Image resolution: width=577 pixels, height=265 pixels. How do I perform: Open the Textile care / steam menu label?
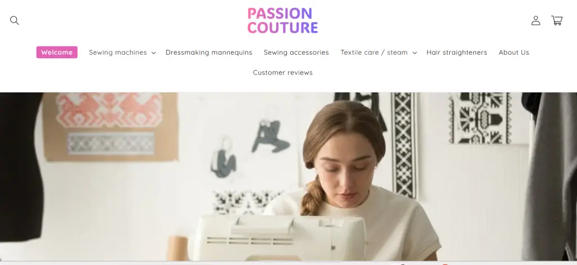click(374, 52)
